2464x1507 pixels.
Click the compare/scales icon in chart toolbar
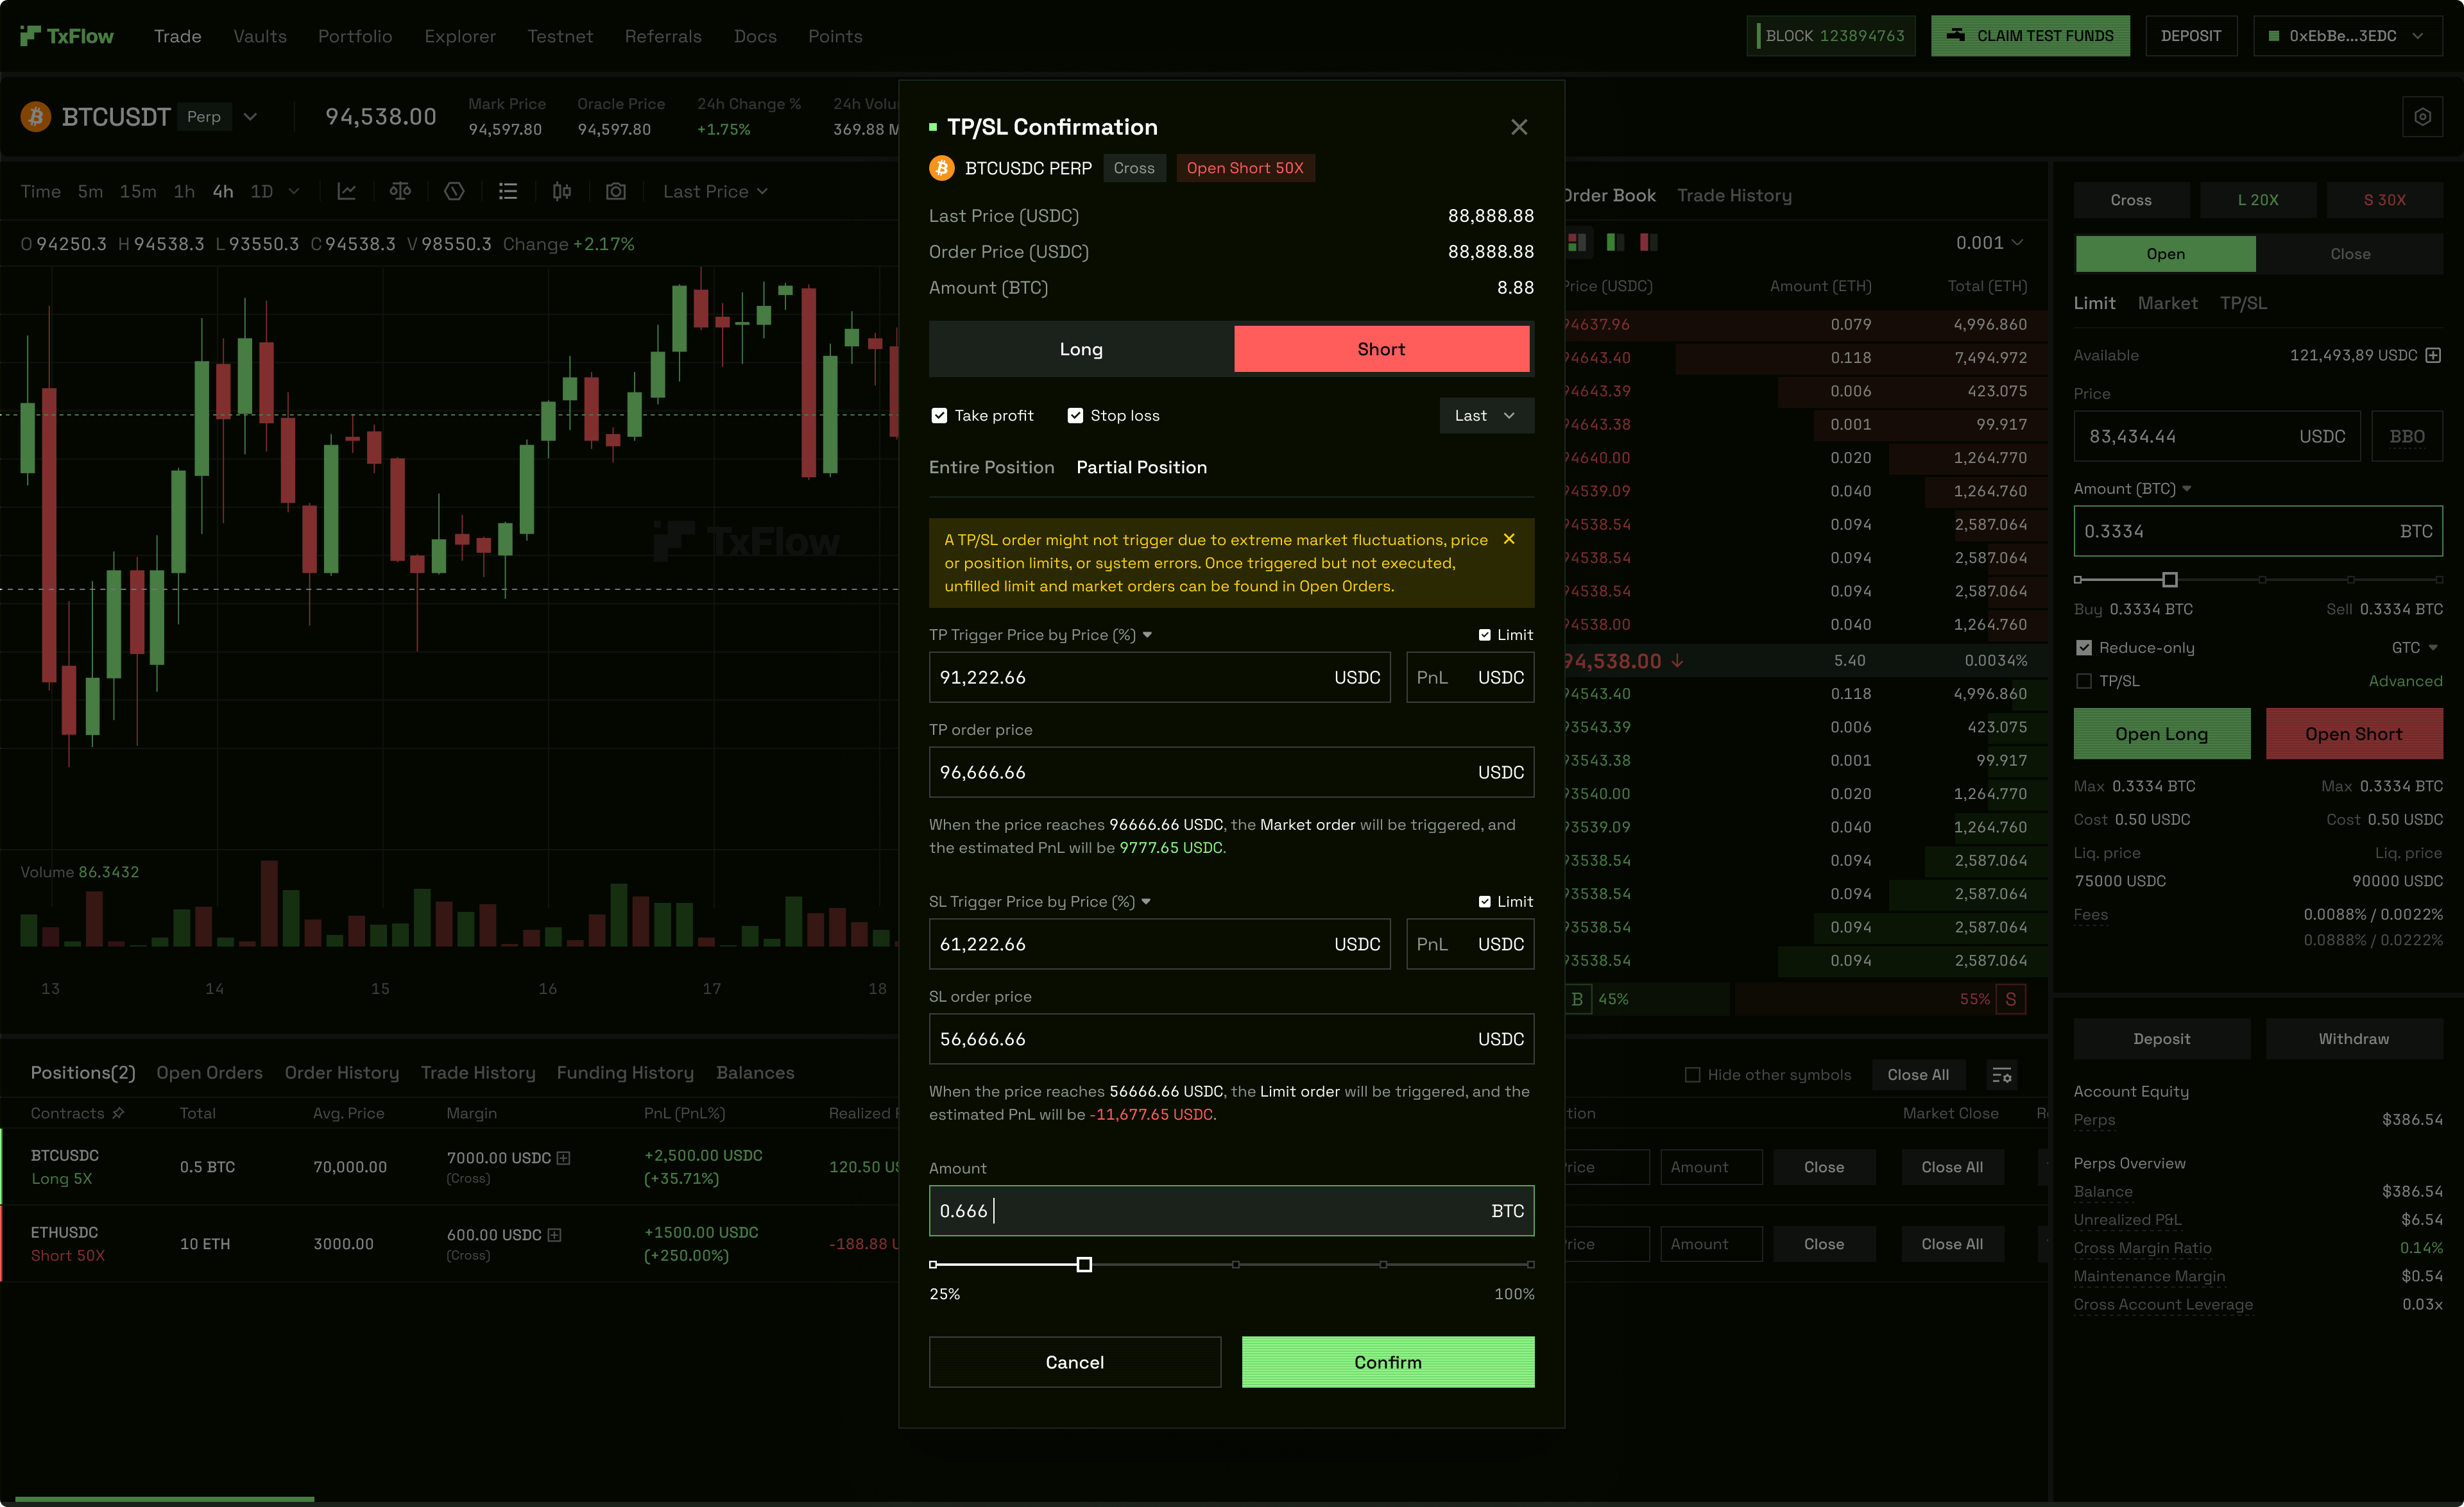click(400, 191)
